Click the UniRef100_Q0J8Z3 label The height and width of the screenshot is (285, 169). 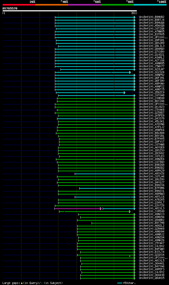tap(152, 107)
